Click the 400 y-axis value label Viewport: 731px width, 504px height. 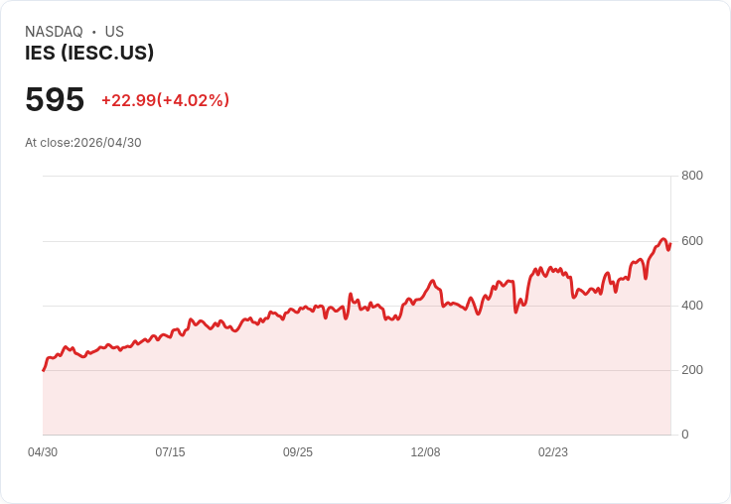coord(691,306)
